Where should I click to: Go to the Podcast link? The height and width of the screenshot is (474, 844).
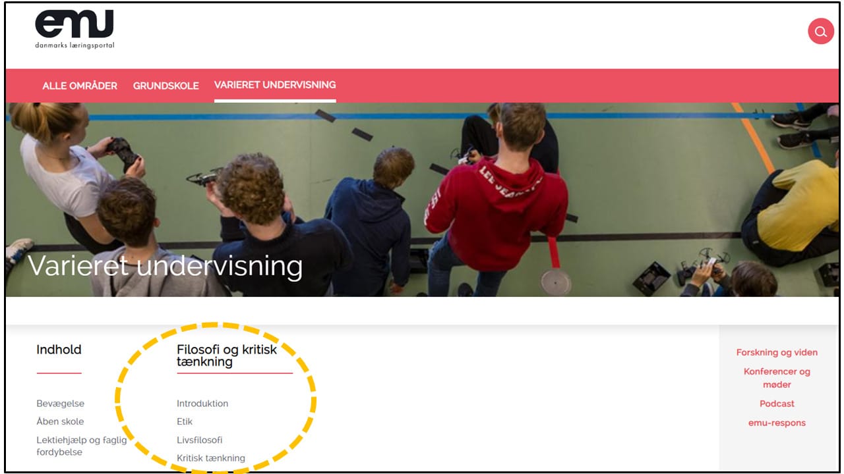point(777,404)
